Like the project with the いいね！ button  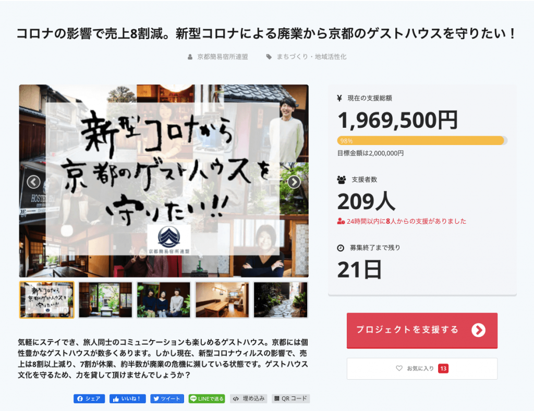(x=127, y=398)
